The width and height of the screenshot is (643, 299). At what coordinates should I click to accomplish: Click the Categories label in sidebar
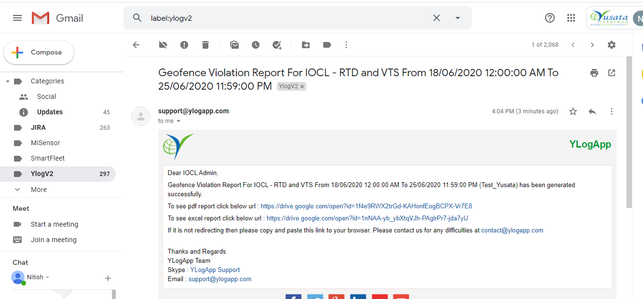(x=47, y=81)
